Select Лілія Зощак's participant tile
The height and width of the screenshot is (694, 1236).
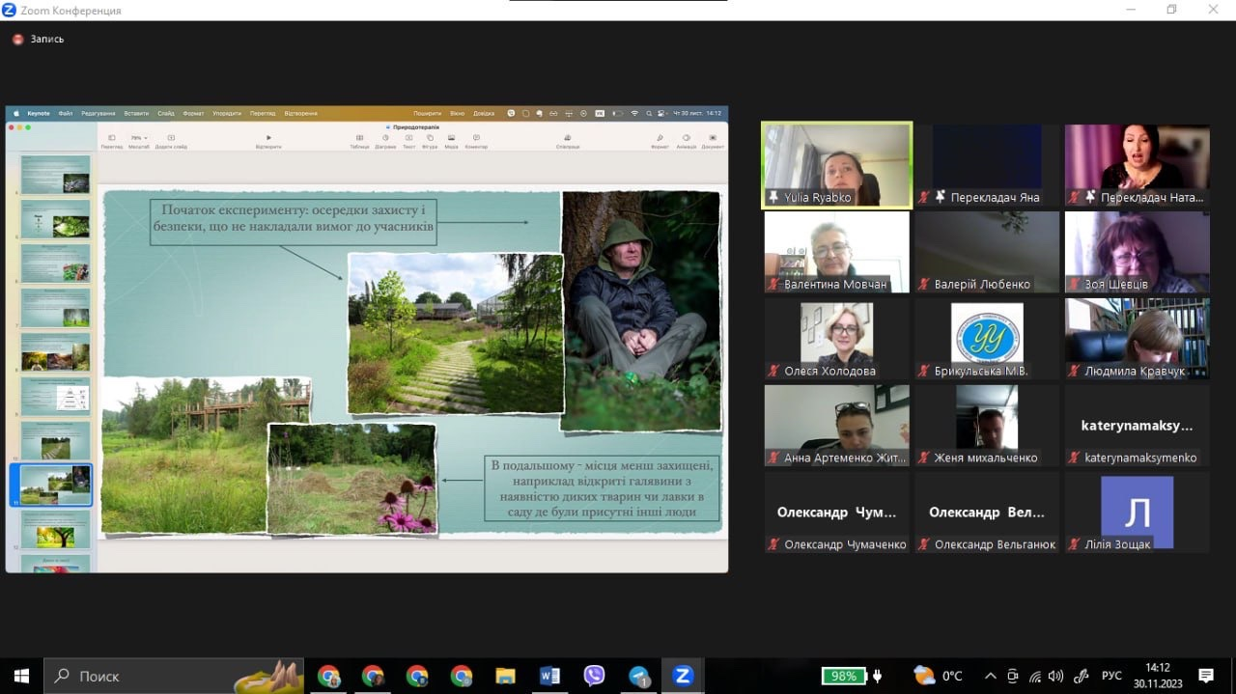[1137, 512]
